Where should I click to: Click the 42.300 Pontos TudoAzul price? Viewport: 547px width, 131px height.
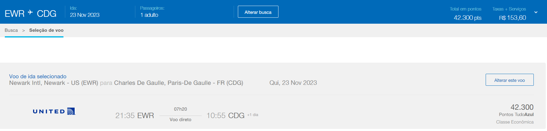click(522, 107)
